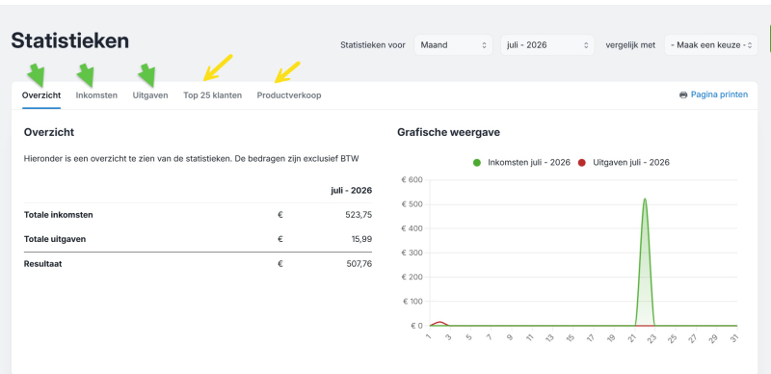Click the Statistieken page heading
Image resolution: width=771 pixels, height=374 pixels.
click(x=69, y=40)
